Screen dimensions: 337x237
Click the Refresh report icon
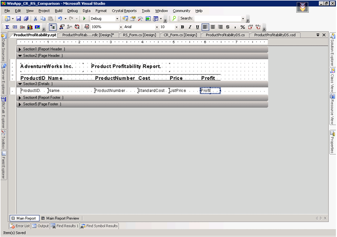pyautogui.click(x=77, y=27)
